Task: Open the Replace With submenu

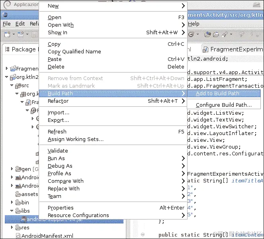Action: click(x=113, y=189)
